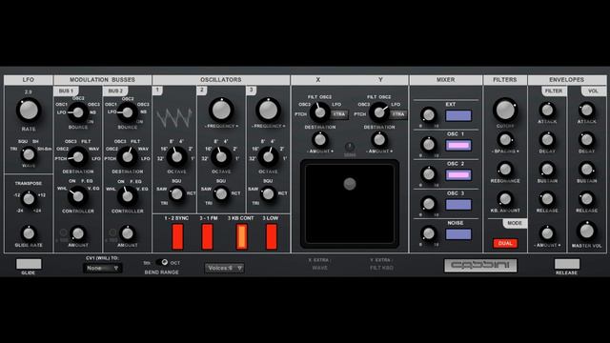The height and width of the screenshot is (343, 610).
Task: Click the filter Cutoff knob
Action: coord(505,111)
